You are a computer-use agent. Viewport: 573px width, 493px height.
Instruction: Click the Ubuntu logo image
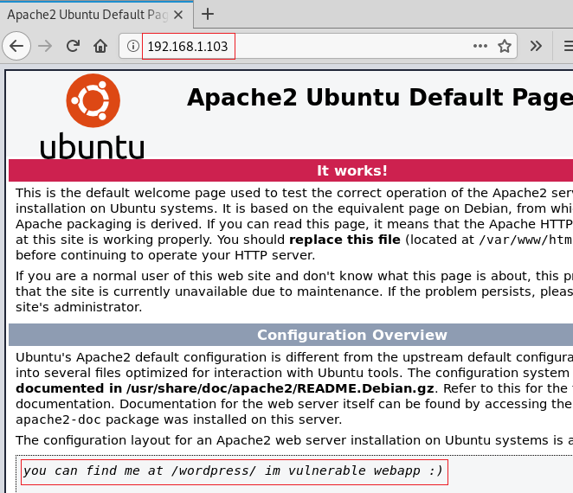(93, 116)
